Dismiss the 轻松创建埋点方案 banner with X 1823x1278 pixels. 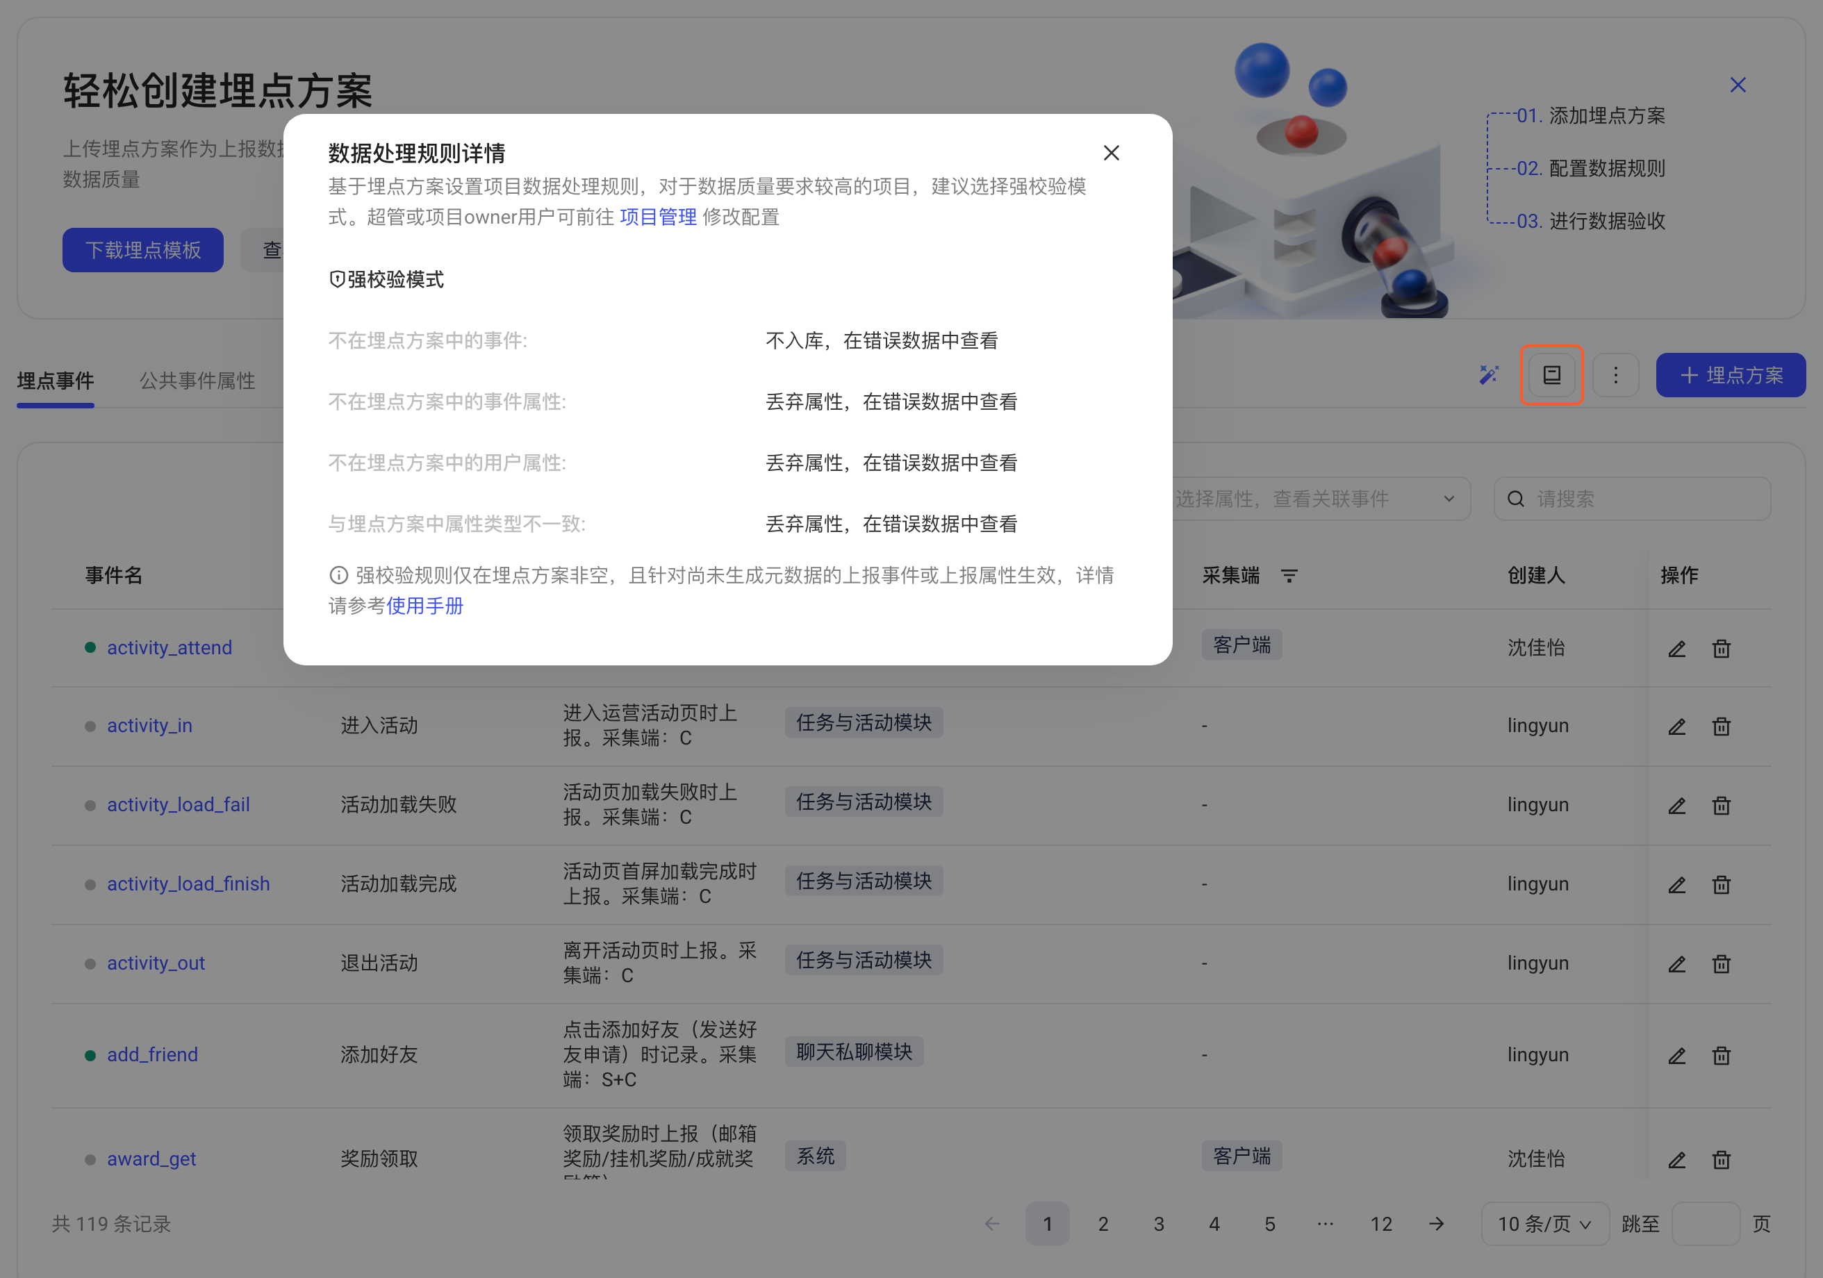click(1738, 85)
